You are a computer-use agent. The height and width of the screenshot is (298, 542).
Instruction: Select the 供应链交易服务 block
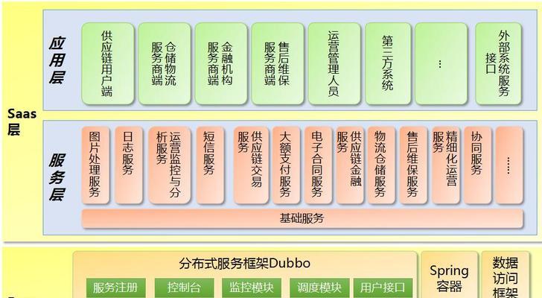pos(251,165)
